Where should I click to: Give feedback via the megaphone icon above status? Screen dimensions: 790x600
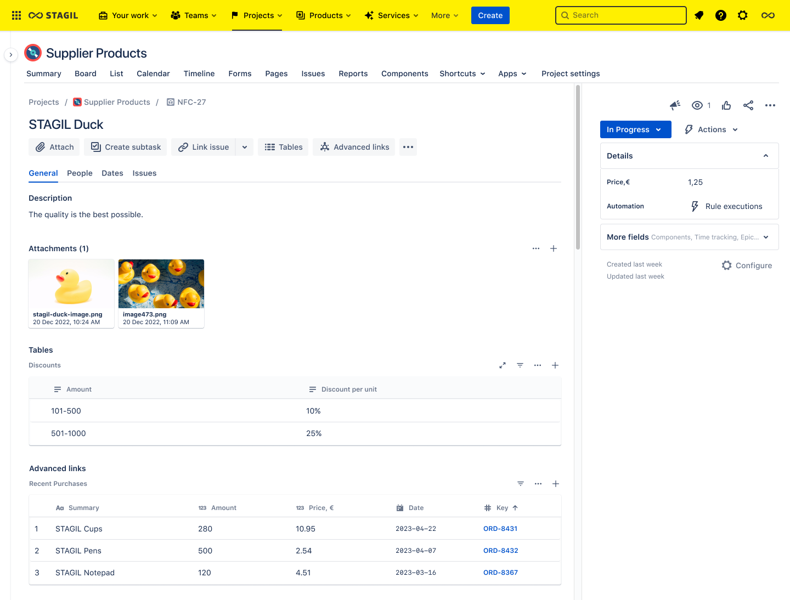click(675, 105)
